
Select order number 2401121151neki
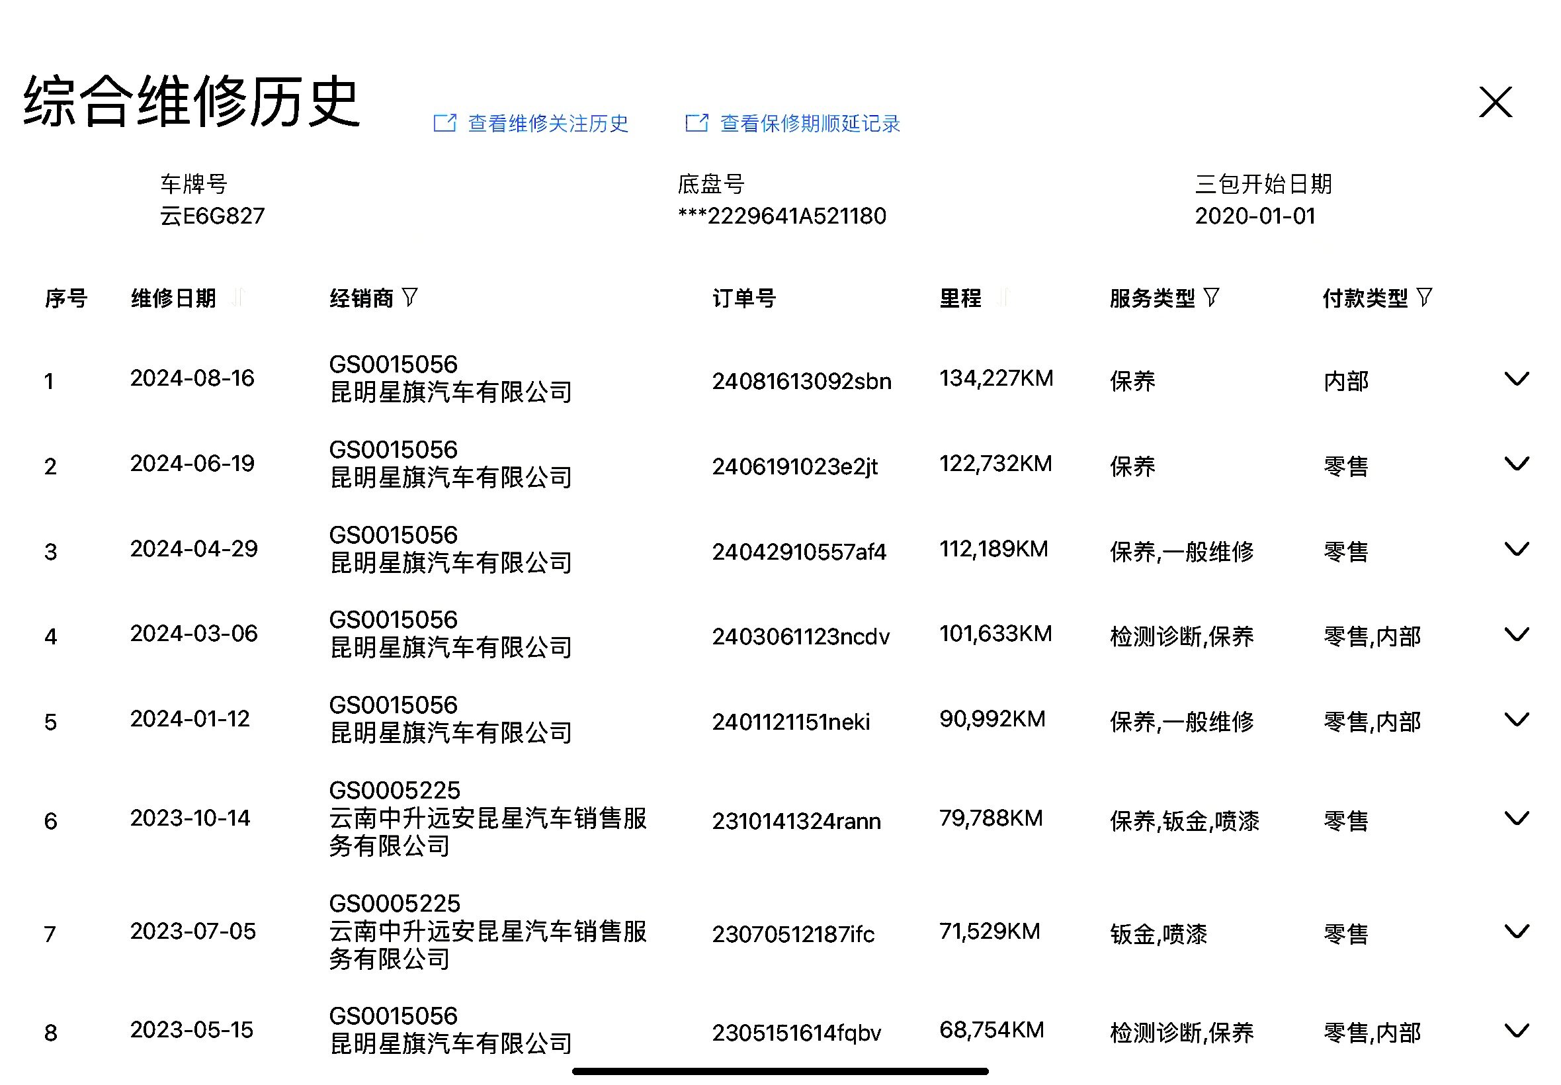[790, 722]
